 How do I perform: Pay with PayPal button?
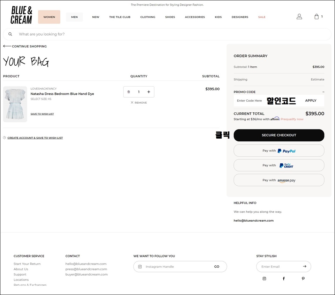[x=279, y=151]
